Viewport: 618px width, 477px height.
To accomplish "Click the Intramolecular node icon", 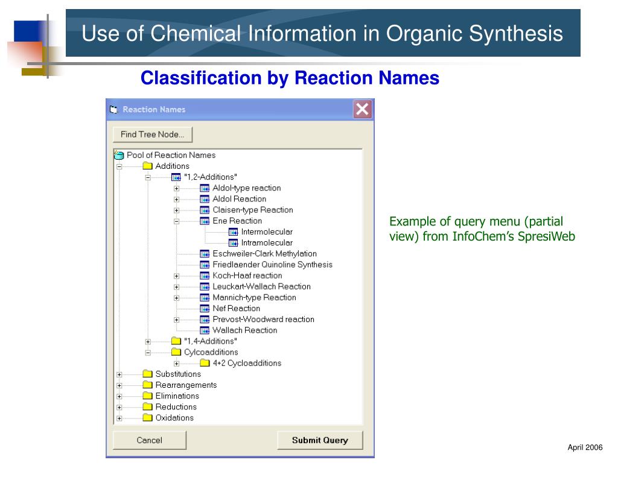I will coord(234,242).
